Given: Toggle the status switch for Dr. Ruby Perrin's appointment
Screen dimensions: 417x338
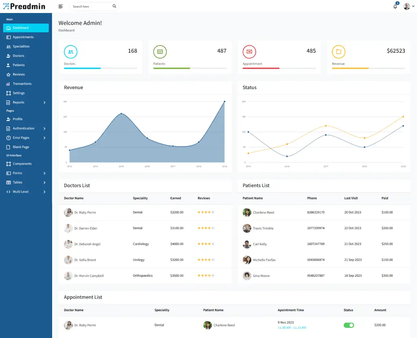Looking at the screenshot, I should point(349,325).
